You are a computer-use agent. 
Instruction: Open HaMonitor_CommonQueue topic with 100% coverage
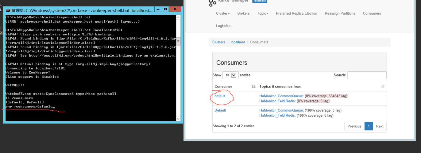281,110
